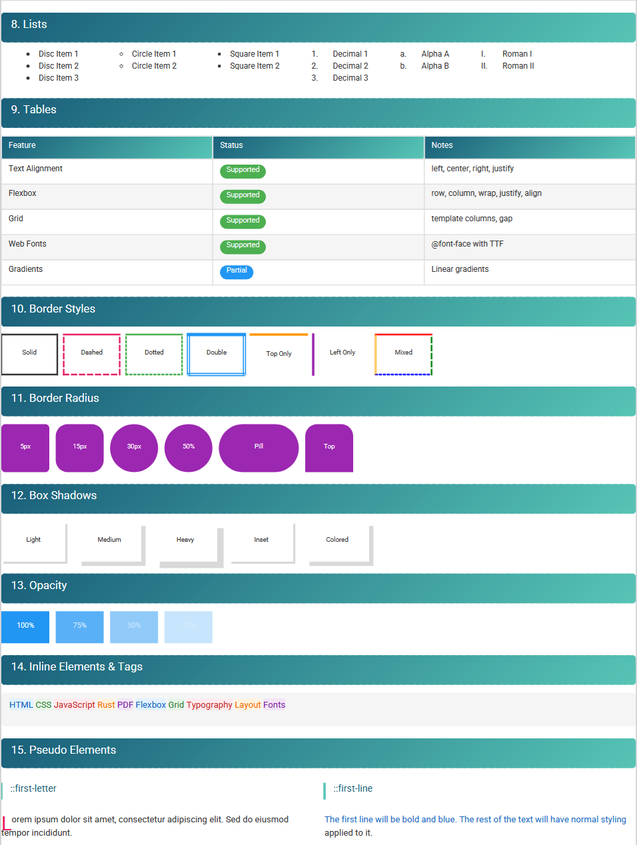
Task: Click the 50% opacity swatch
Action: tap(133, 626)
